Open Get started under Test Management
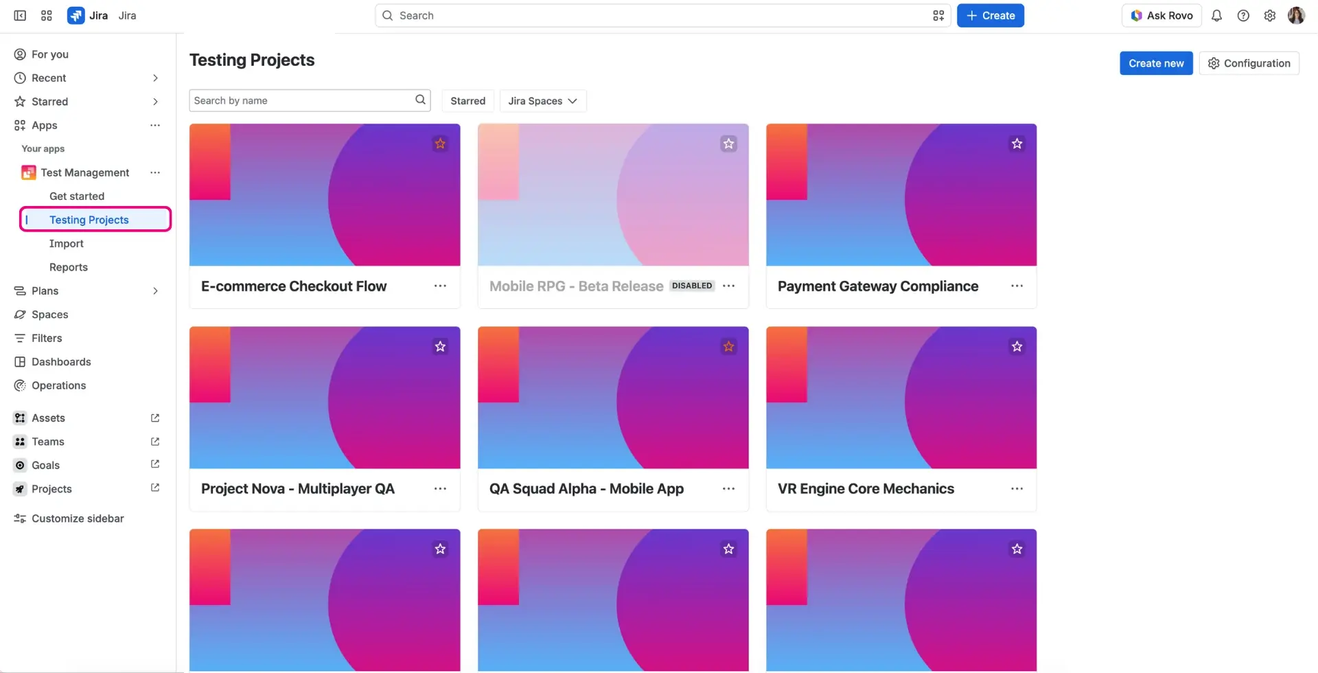This screenshot has width=1318, height=673. click(x=77, y=196)
